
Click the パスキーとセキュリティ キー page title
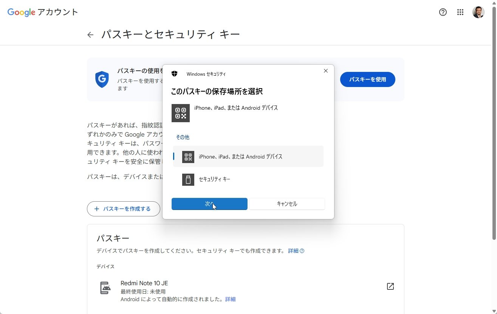coord(170,35)
